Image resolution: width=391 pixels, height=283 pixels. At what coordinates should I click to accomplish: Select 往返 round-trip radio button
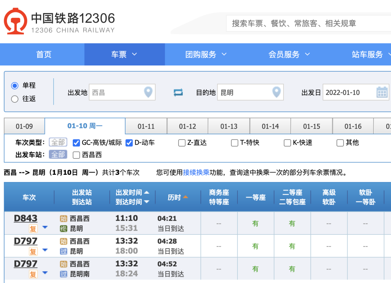[15, 99]
